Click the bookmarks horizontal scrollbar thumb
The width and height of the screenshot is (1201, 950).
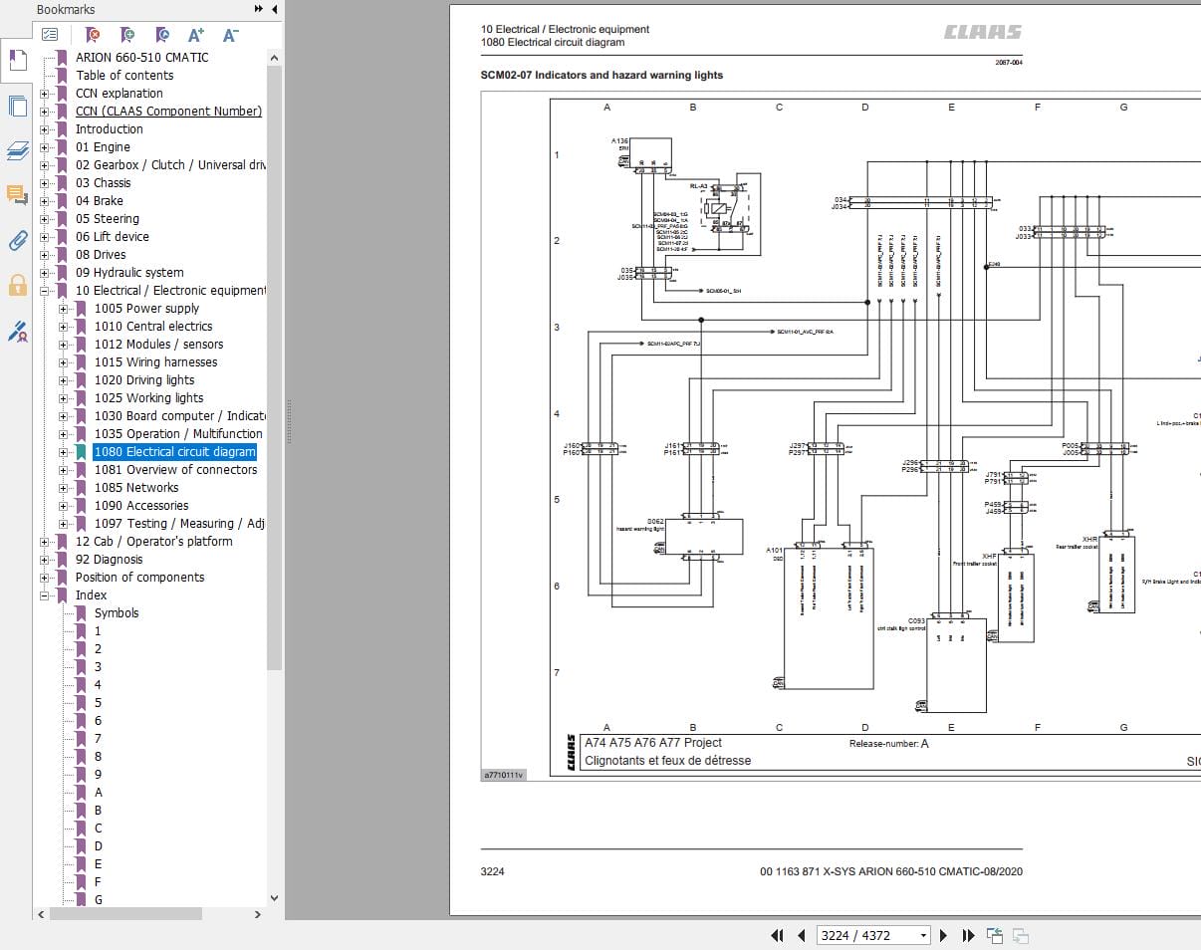(x=125, y=913)
